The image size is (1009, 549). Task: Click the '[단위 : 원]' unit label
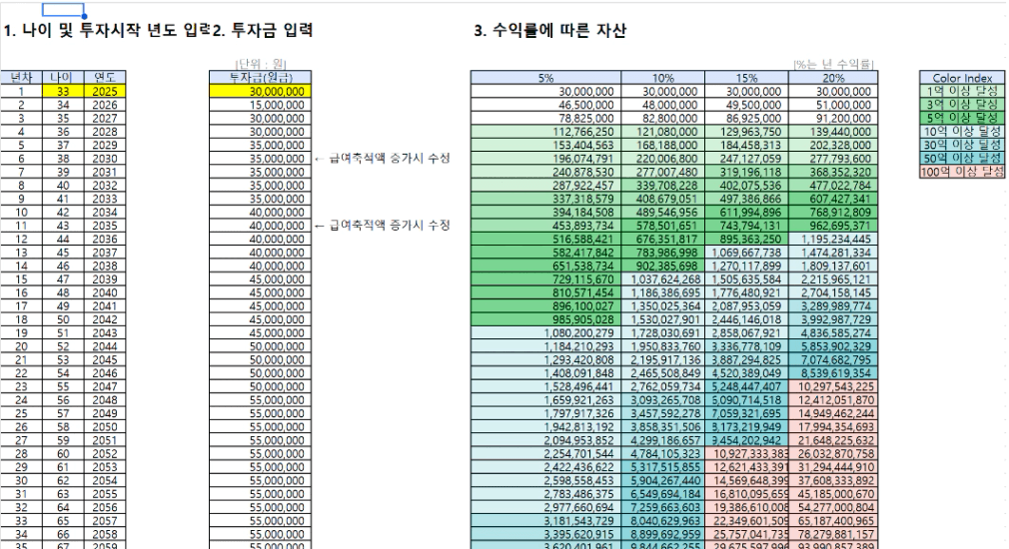[261, 64]
